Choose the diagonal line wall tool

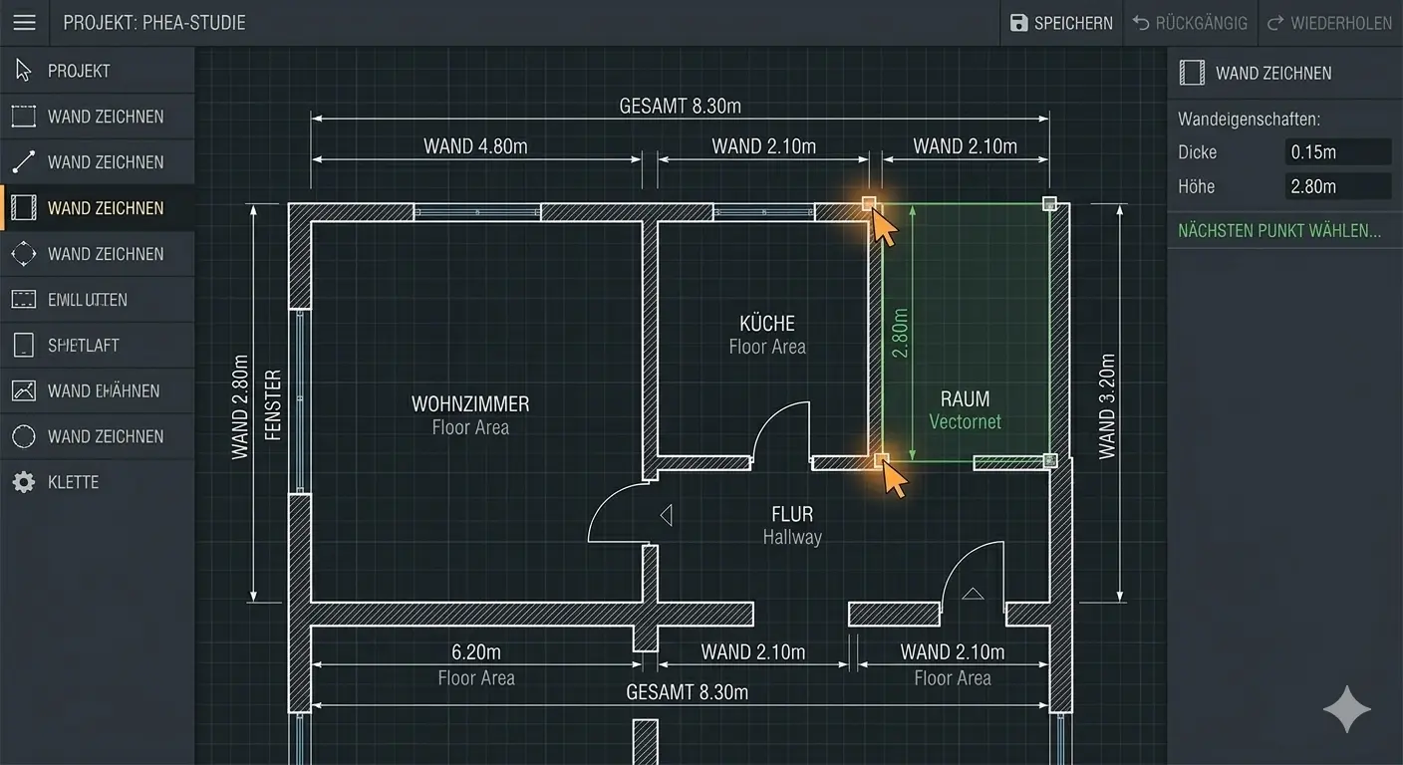click(x=97, y=162)
